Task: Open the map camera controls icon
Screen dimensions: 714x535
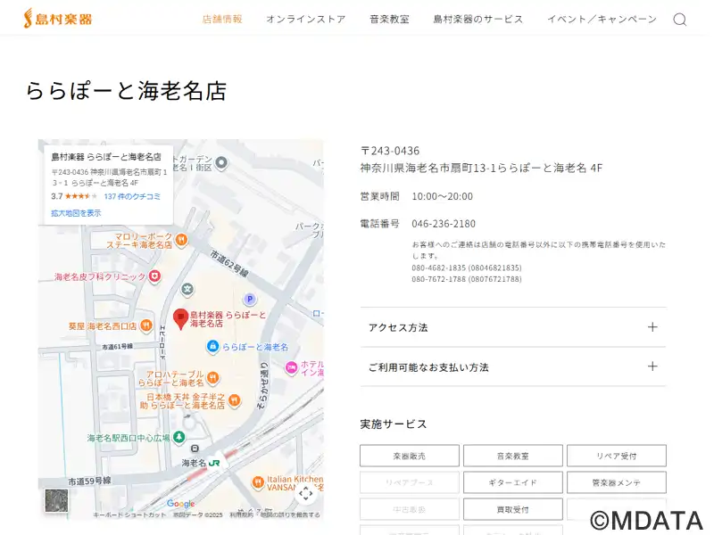Action: (305, 493)
